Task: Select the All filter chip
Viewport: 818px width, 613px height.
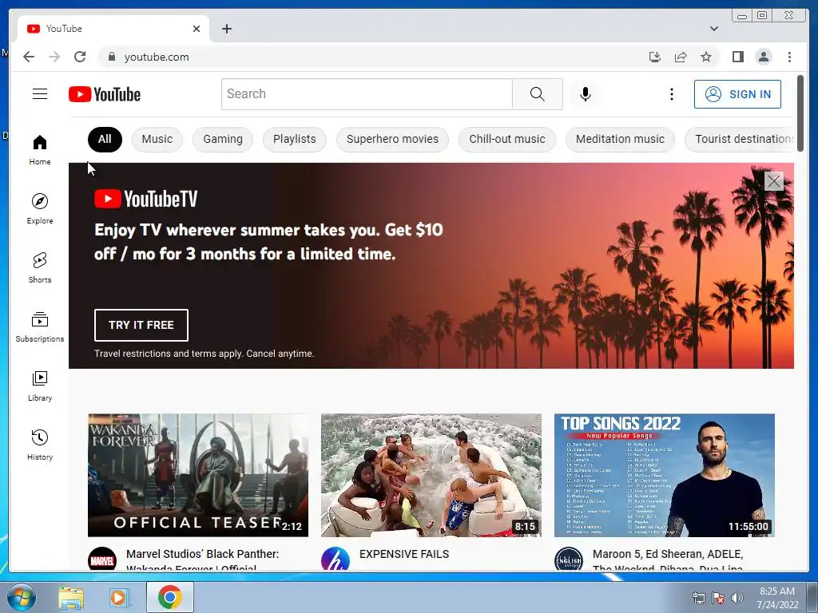Action: (105, 139)
